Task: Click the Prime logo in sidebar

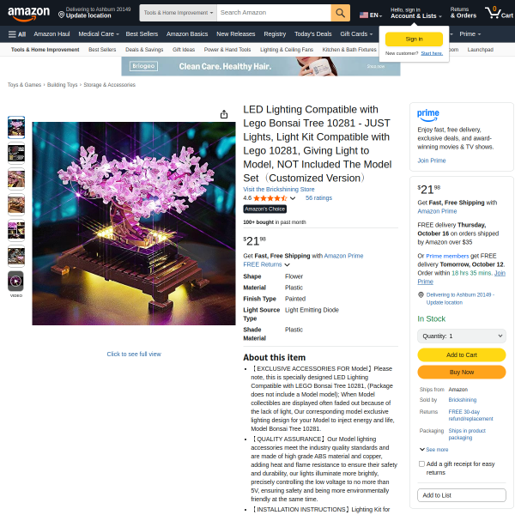Action: 428,116
